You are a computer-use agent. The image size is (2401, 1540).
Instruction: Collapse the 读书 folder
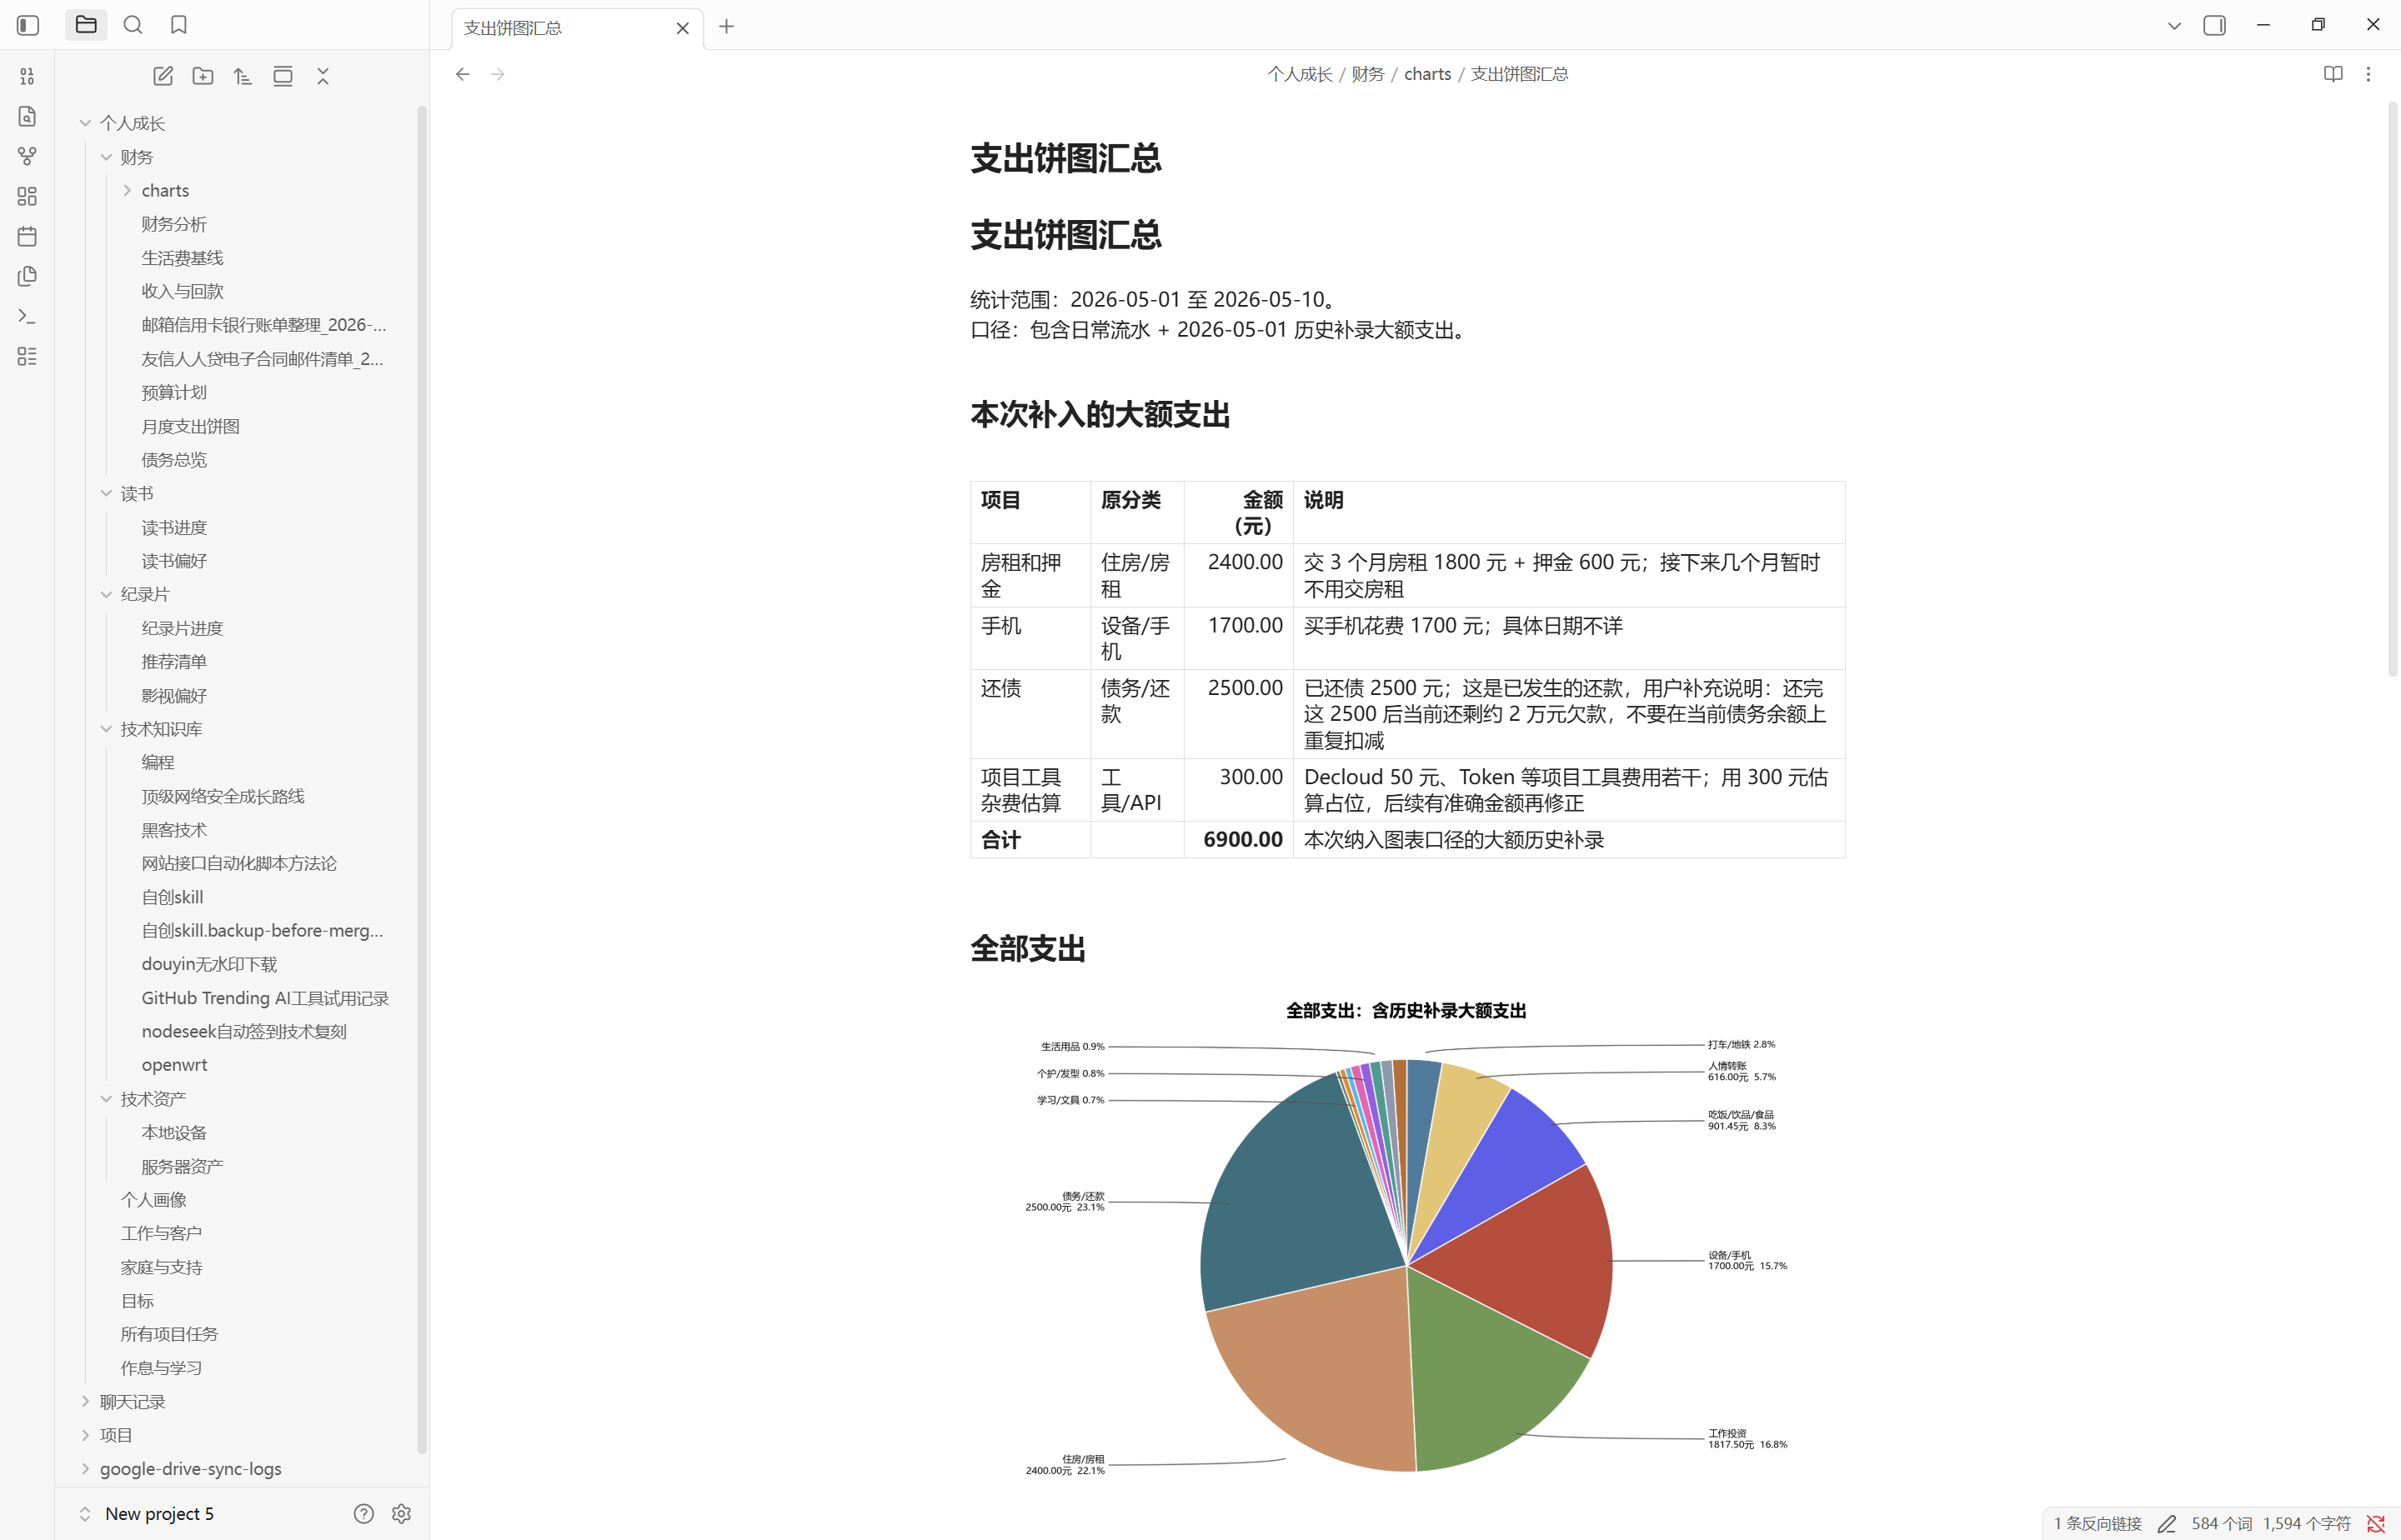(106, 493)
